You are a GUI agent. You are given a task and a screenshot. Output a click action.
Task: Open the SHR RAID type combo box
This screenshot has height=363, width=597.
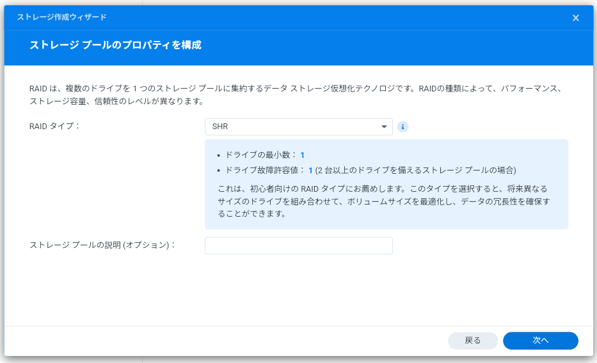[298, 127]
